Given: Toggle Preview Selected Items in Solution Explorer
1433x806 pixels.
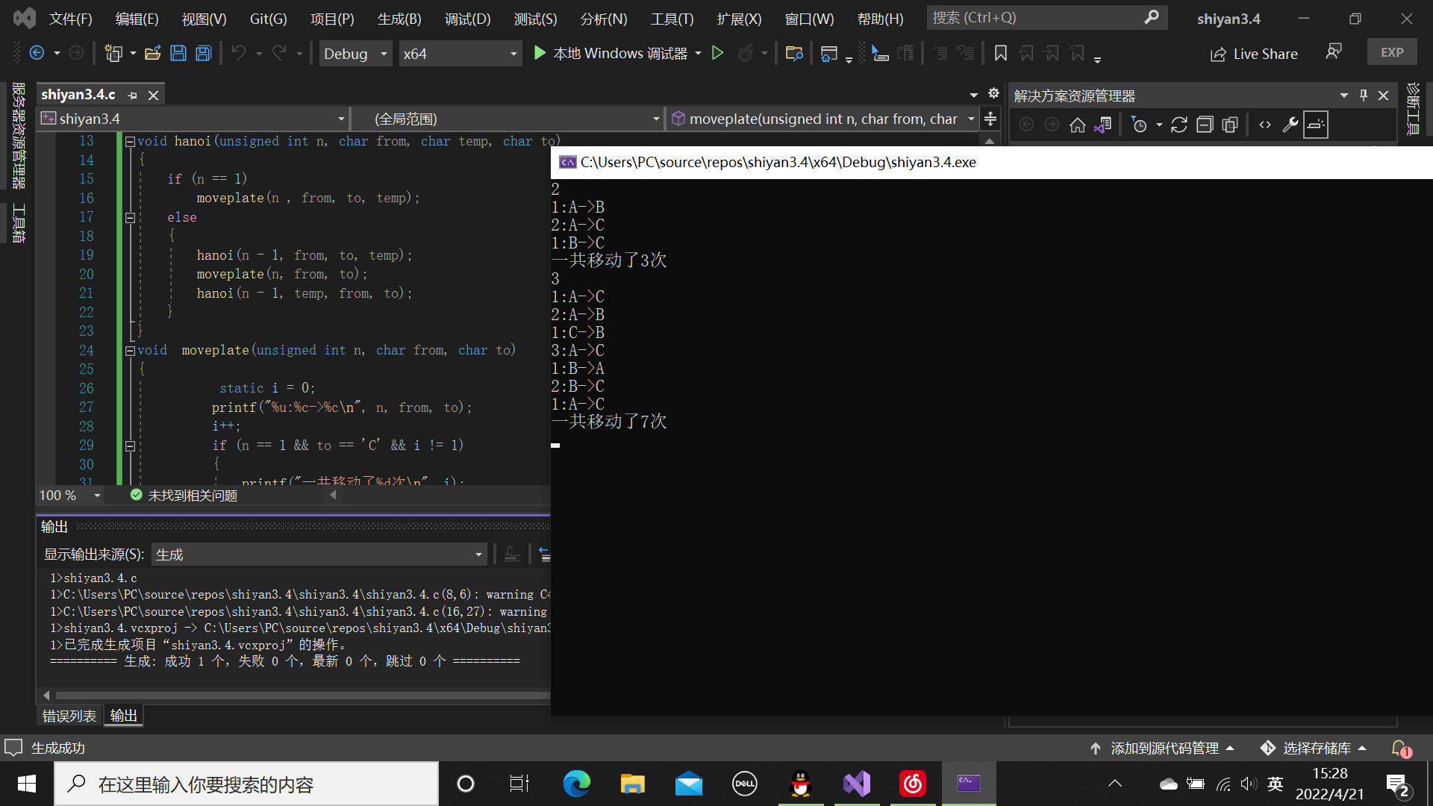Looking at the screenshot, I should (x=1316, y=125).
